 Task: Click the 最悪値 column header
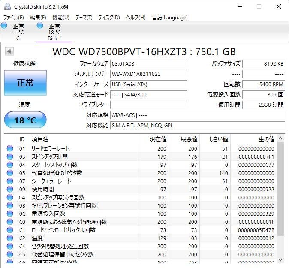(x=184, y=139)
